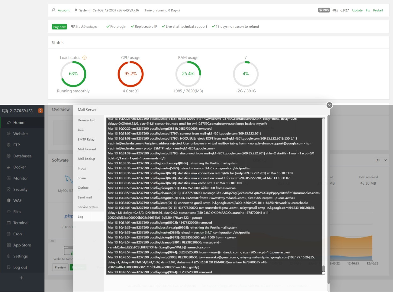The image size is (393, 292).
Task: Click the CPU usage 95.2% gauge
Action: click(x=131, y=74)
